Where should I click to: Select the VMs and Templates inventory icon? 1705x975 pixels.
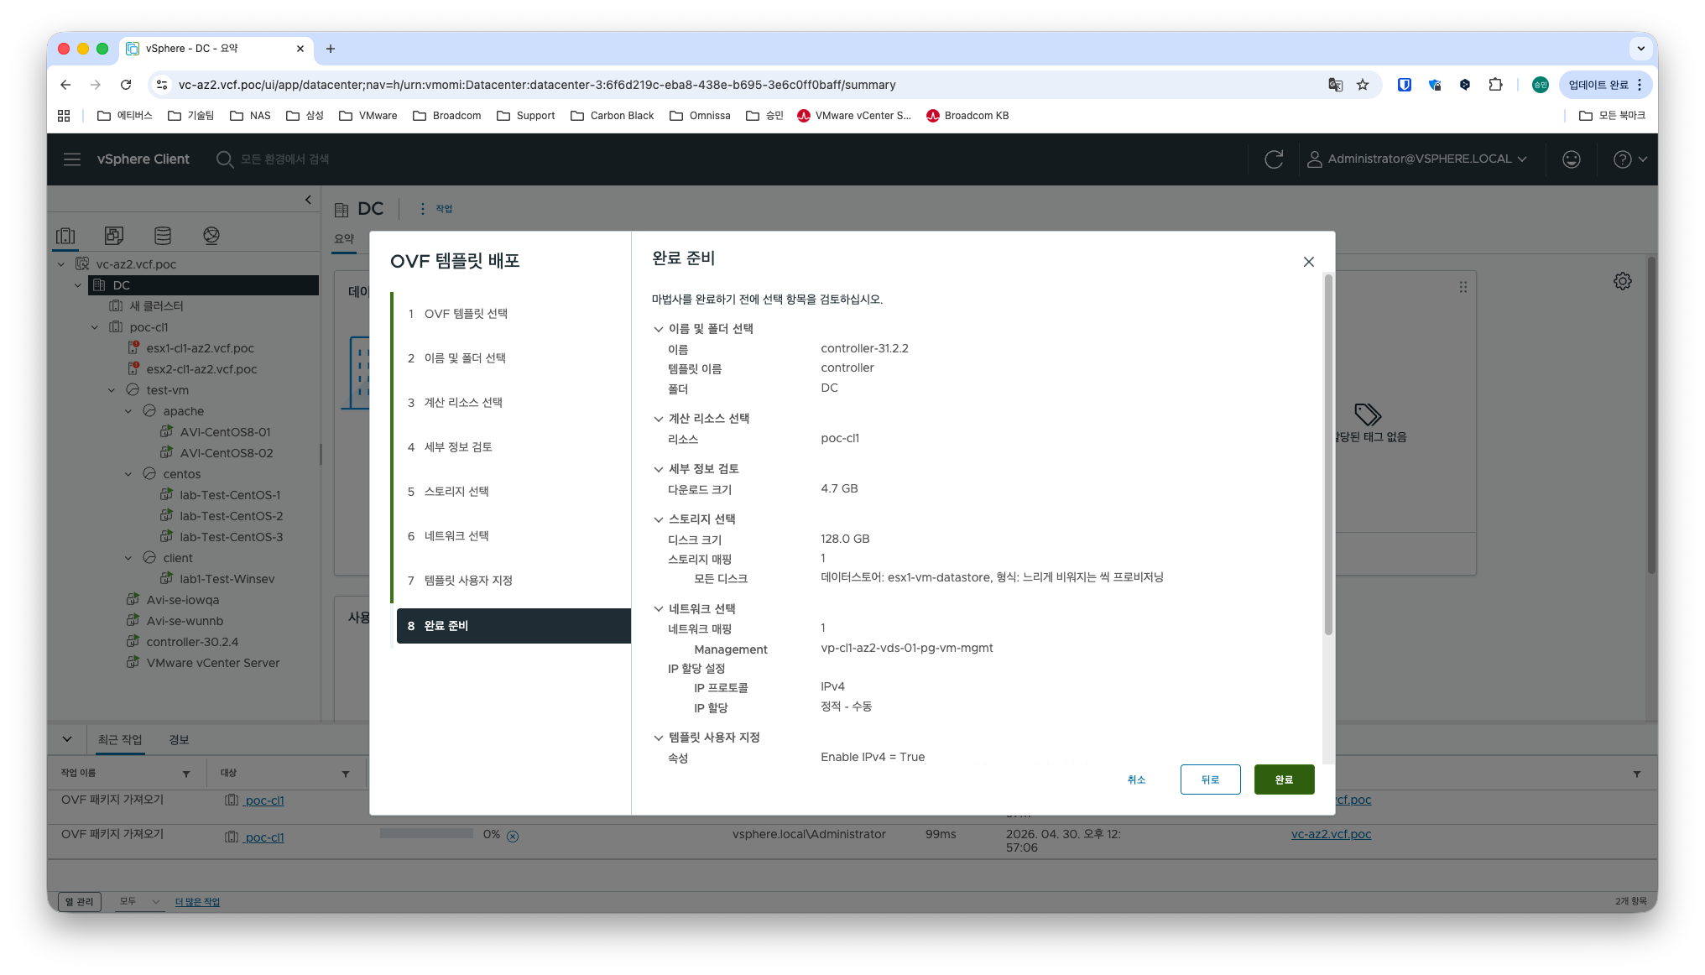114,236
